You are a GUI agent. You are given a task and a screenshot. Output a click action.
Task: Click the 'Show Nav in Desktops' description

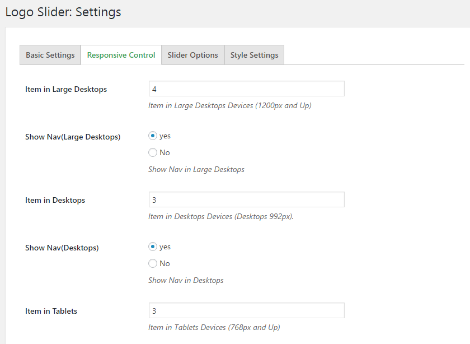[x=186, y=280]
